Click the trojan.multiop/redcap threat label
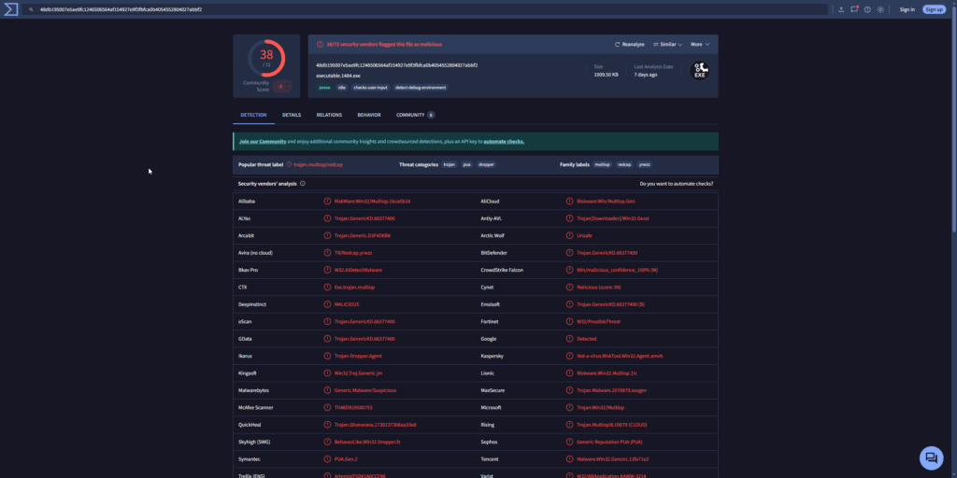 pyautogui.click(x=318, y=164)
